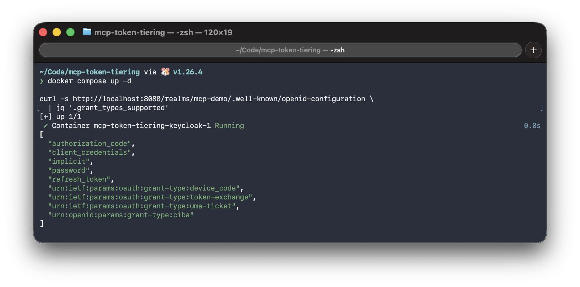Click the localhost:8080 openid-configuration URL

tap(219, 99)
